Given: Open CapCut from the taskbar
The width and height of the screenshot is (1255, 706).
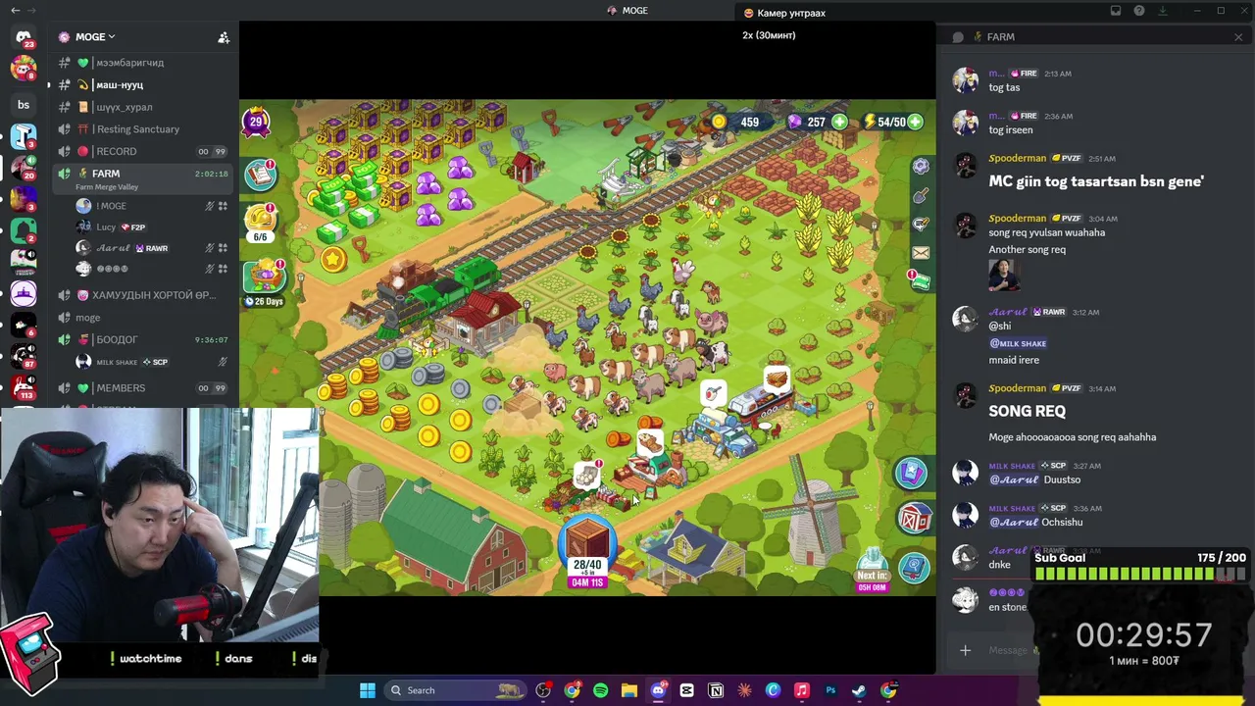Looking at the screenshot, I should [686, 690].
